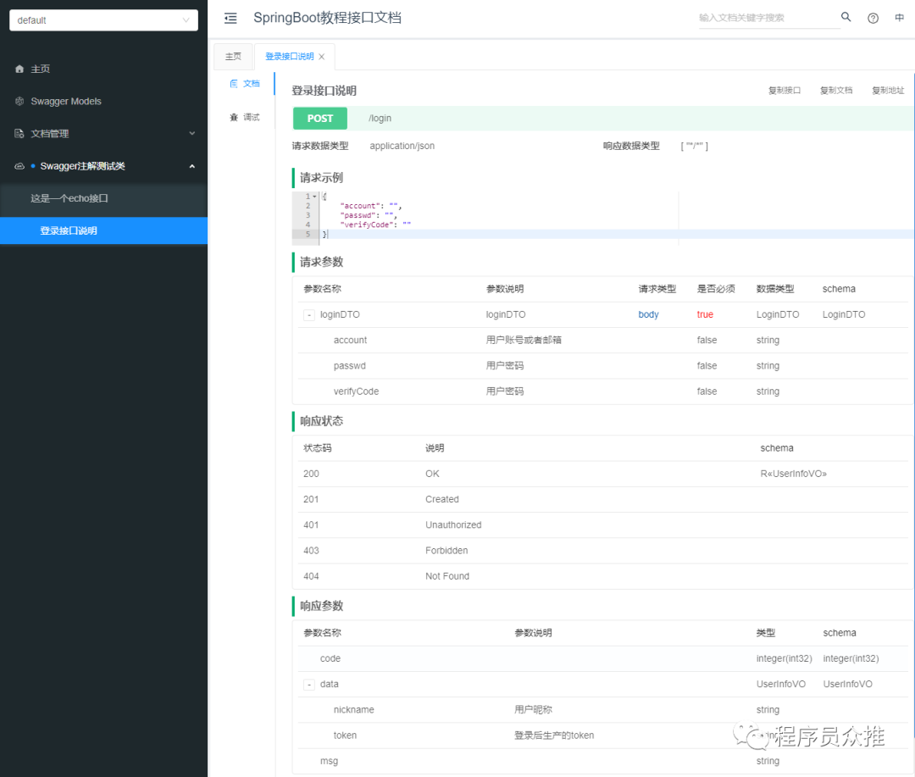
Task: Click the /login path text
Action: (x=380, y=119)
